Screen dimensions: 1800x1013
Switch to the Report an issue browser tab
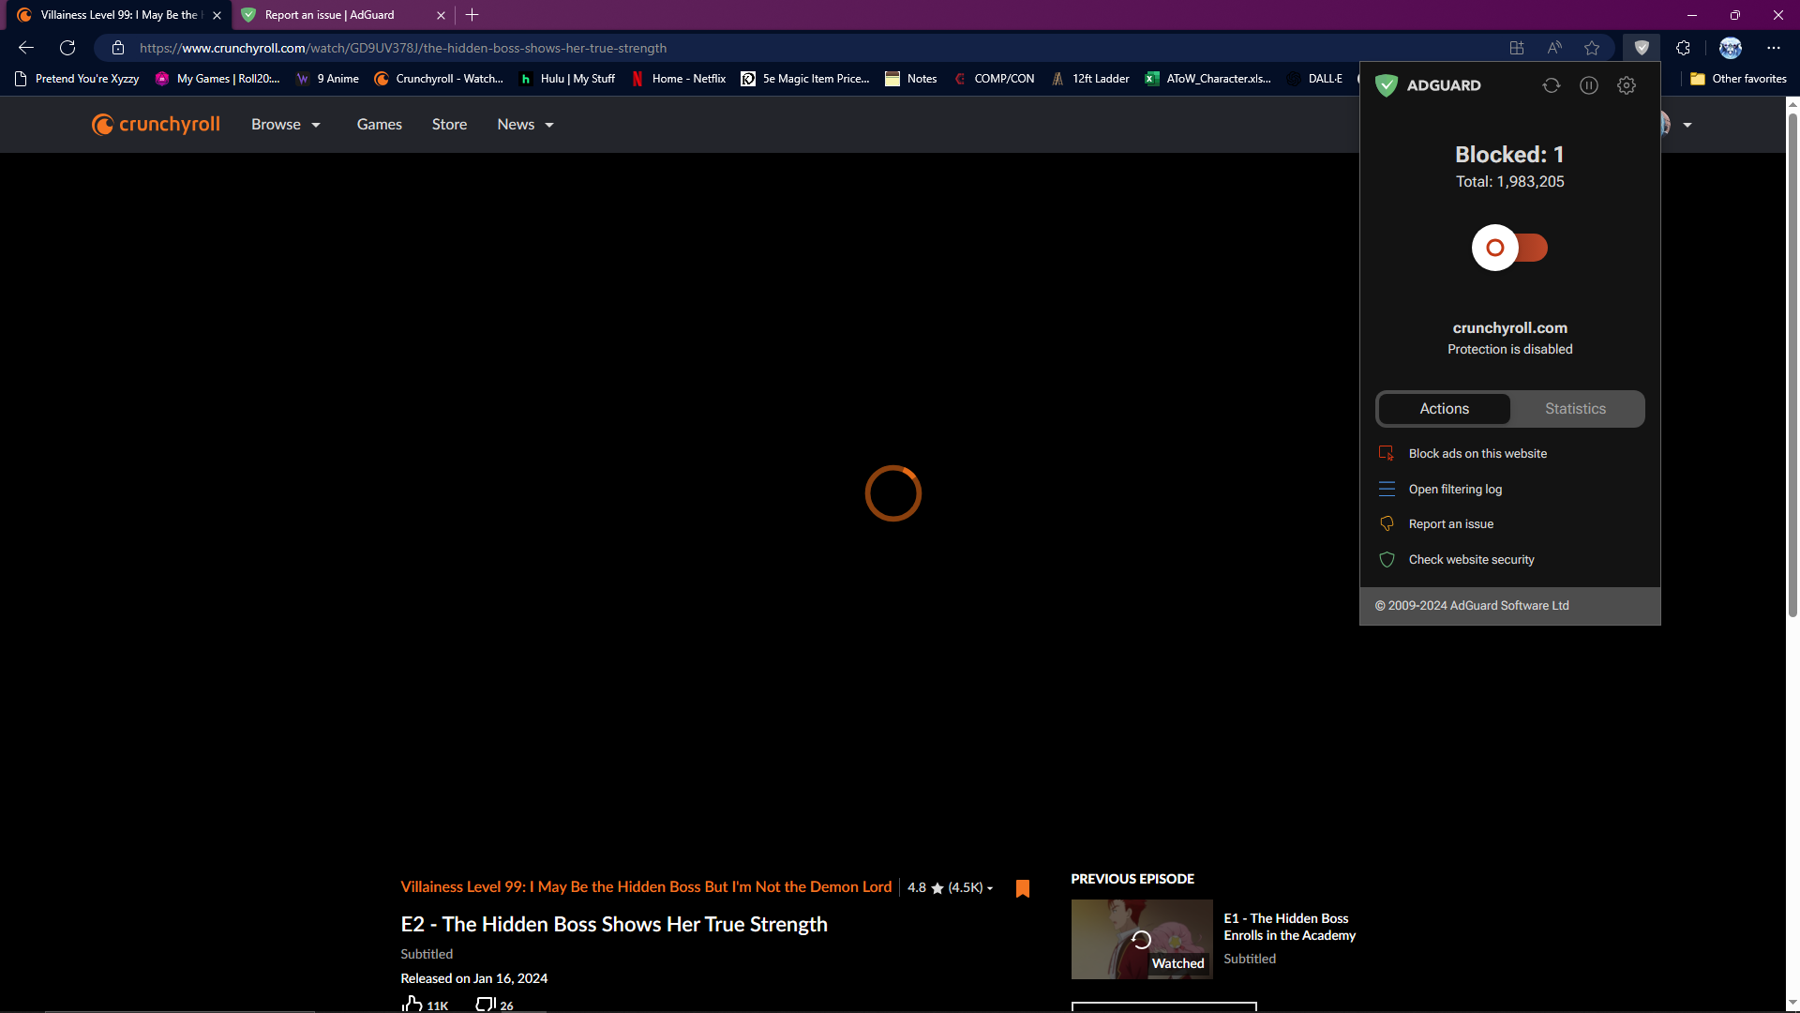coord(330,15)
